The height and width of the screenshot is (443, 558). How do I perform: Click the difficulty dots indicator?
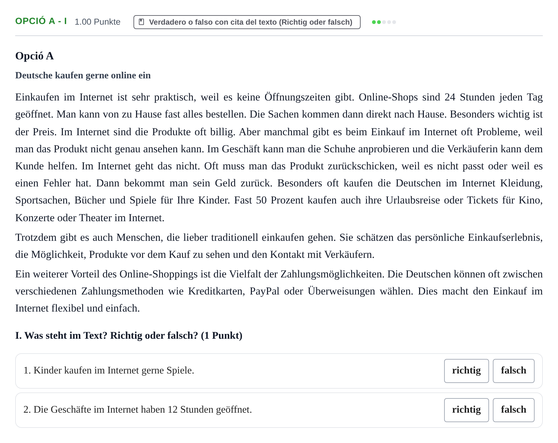tap(384, 22)
